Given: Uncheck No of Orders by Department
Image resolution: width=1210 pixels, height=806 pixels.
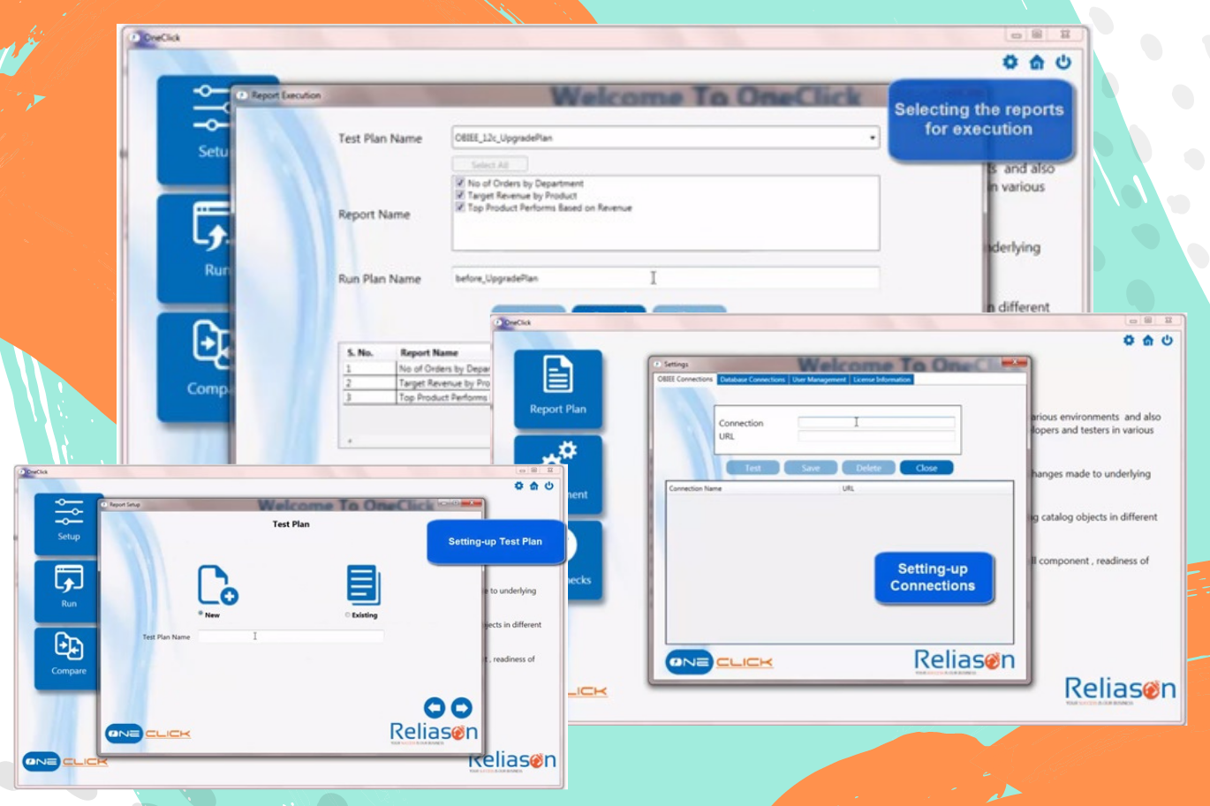Looking at the screenshot, I should click(460, 183).
